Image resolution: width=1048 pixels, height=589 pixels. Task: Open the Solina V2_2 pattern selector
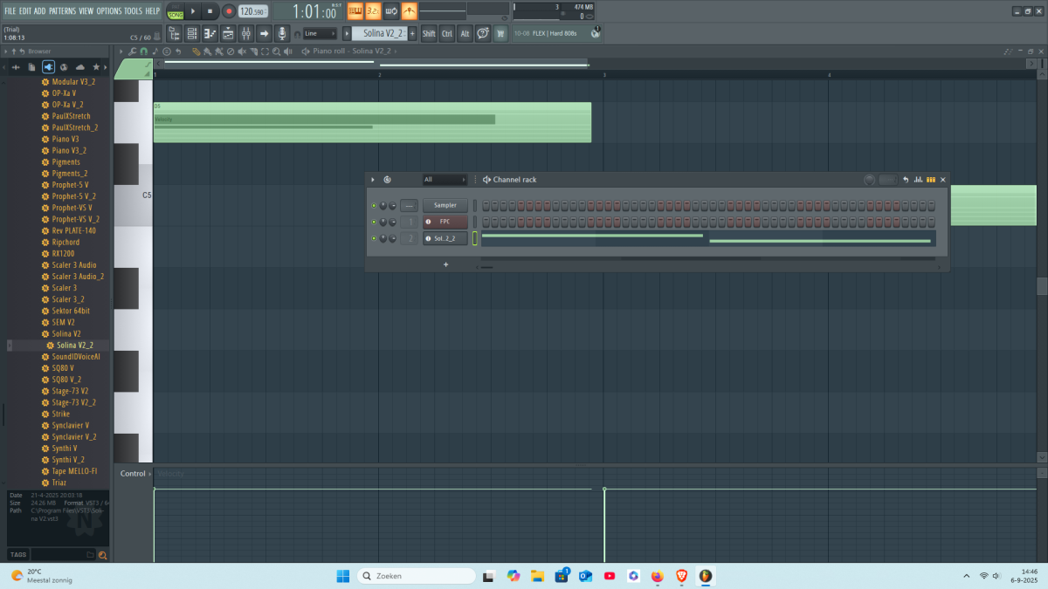click(379, 33)
